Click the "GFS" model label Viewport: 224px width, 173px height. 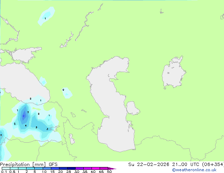click(x=53, y=165)
